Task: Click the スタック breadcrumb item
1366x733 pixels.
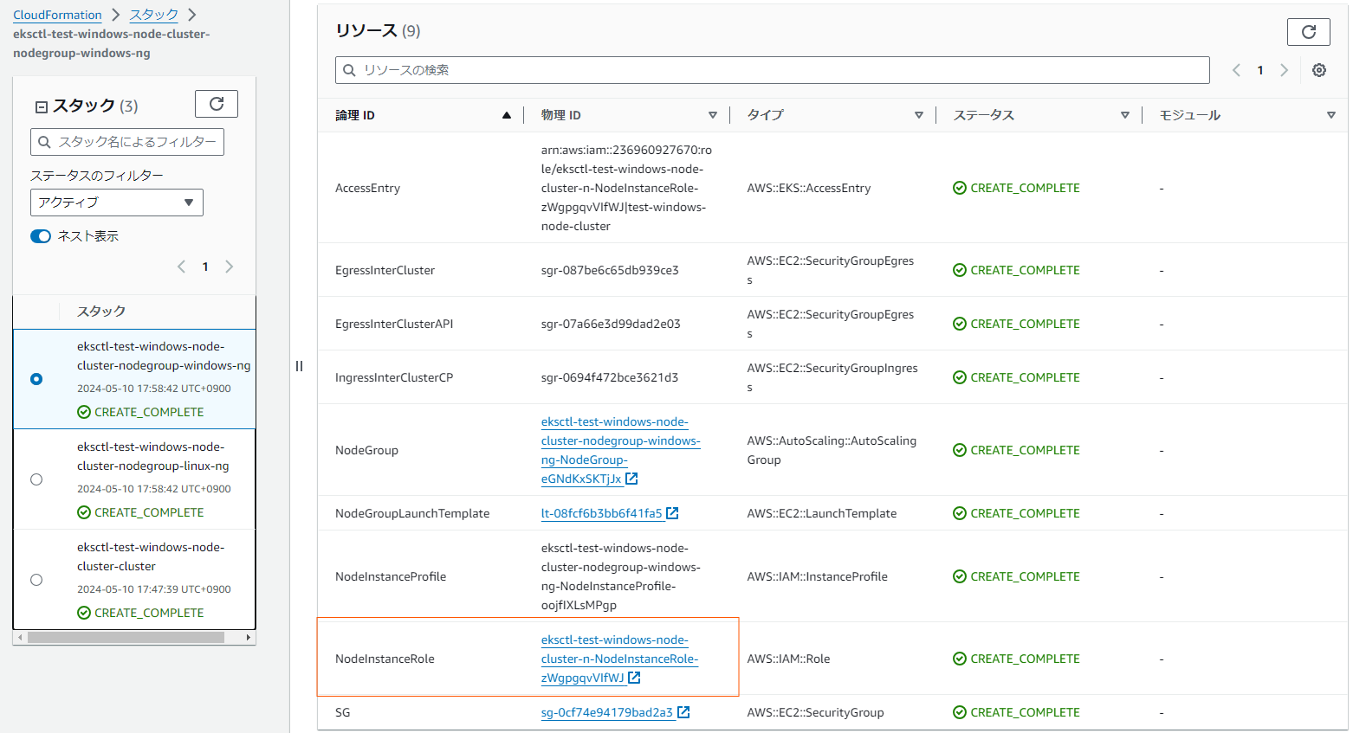Action: pyautogui.click(x=153, y=15)
